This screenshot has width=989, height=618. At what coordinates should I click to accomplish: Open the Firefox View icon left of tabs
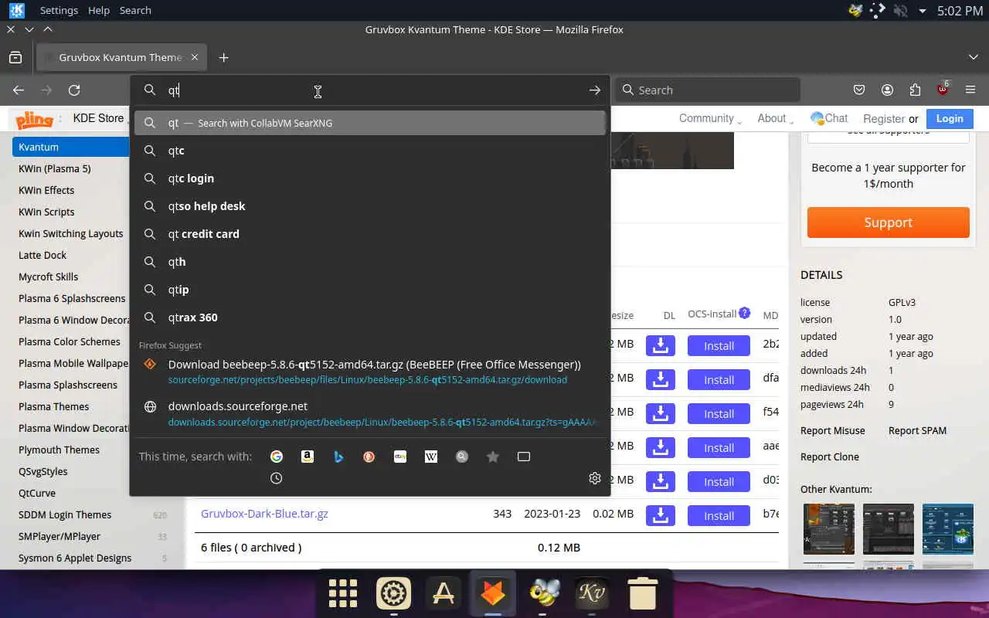coord(15,57)
